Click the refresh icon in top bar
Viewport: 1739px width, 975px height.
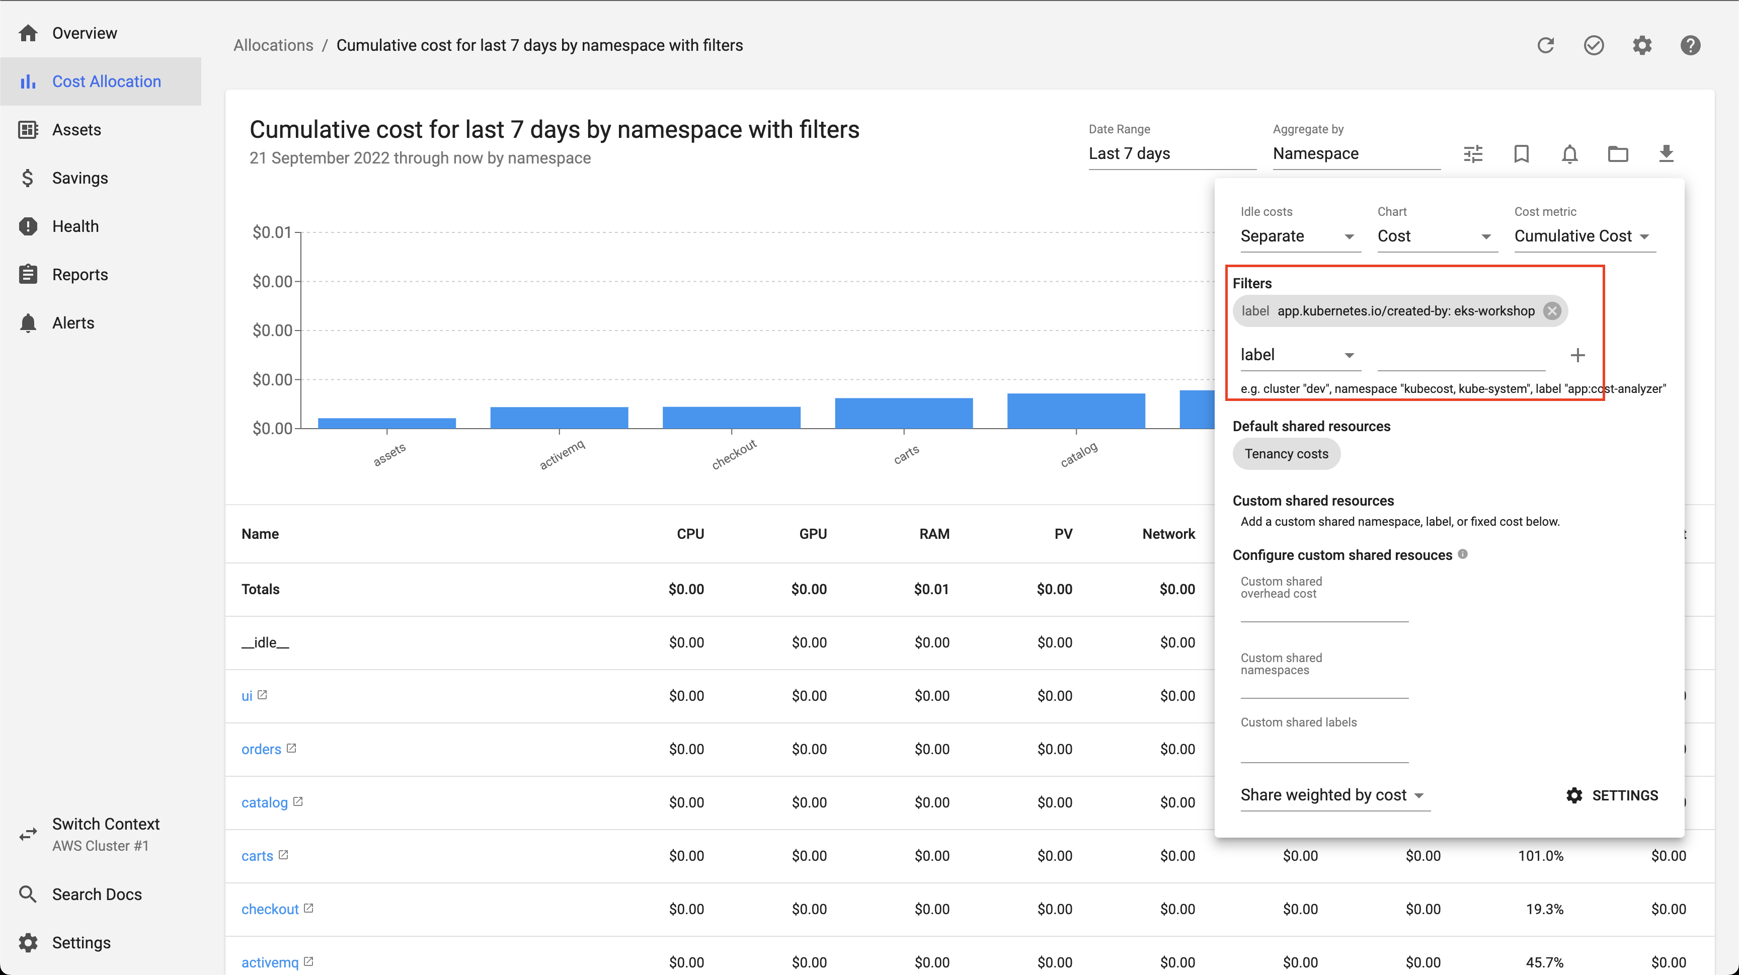coord(1545,45)
